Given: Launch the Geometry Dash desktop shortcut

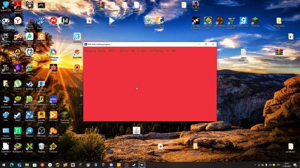Looking at the screenshot, I should pos(208,23).
